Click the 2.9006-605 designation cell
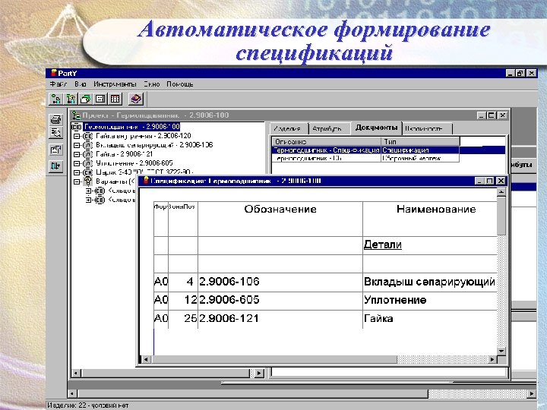 [x=280, y=300]
